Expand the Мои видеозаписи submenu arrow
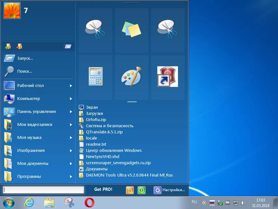The height and width of the screenshot is (209, 278). (x=71, y=125)
